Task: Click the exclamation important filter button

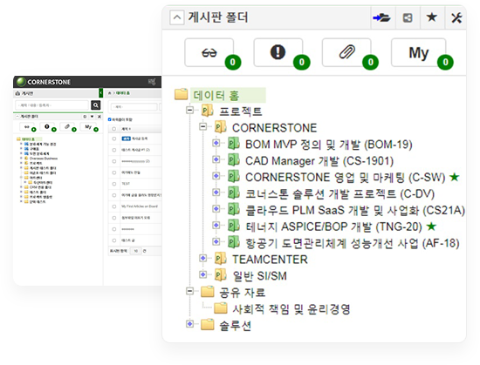Action: click(x=278, y=52)
